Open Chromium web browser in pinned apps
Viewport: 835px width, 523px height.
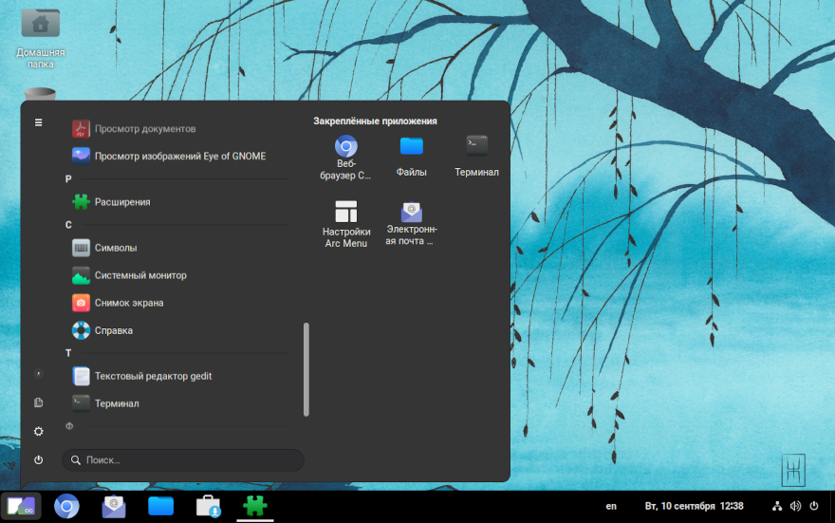346,155
